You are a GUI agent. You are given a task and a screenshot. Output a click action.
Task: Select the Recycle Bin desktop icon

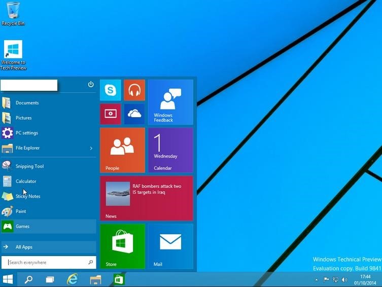coord(13,14)
